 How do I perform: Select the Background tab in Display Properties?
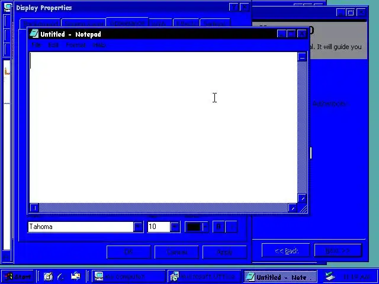click(40, 24)
